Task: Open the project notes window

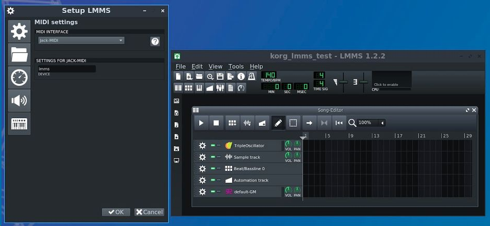Action: [231, 88]
